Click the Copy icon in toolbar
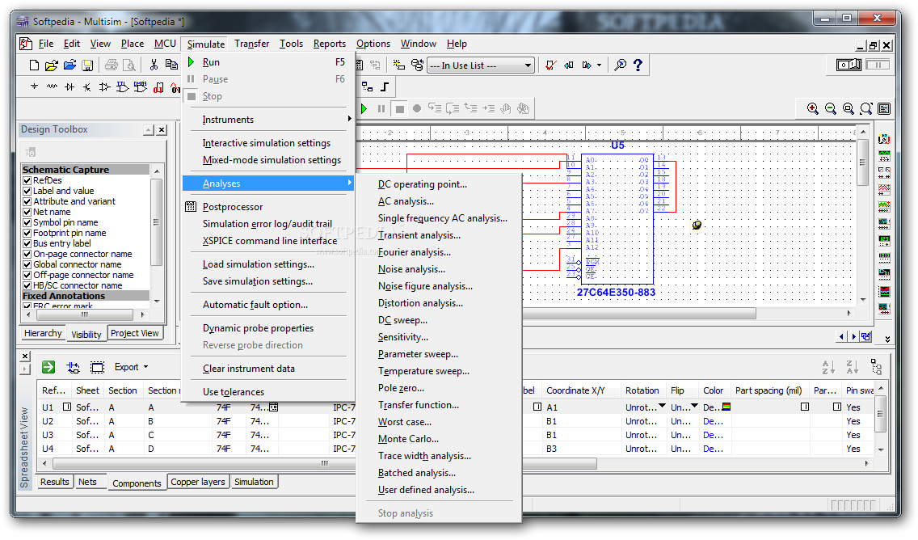Screen dimensions: 918x540 pos(171,65)
